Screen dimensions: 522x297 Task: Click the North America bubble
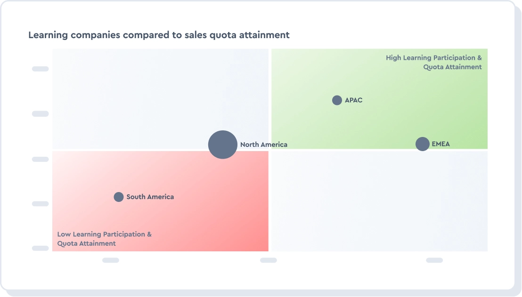pyautogui.click(x=222, y=144)
